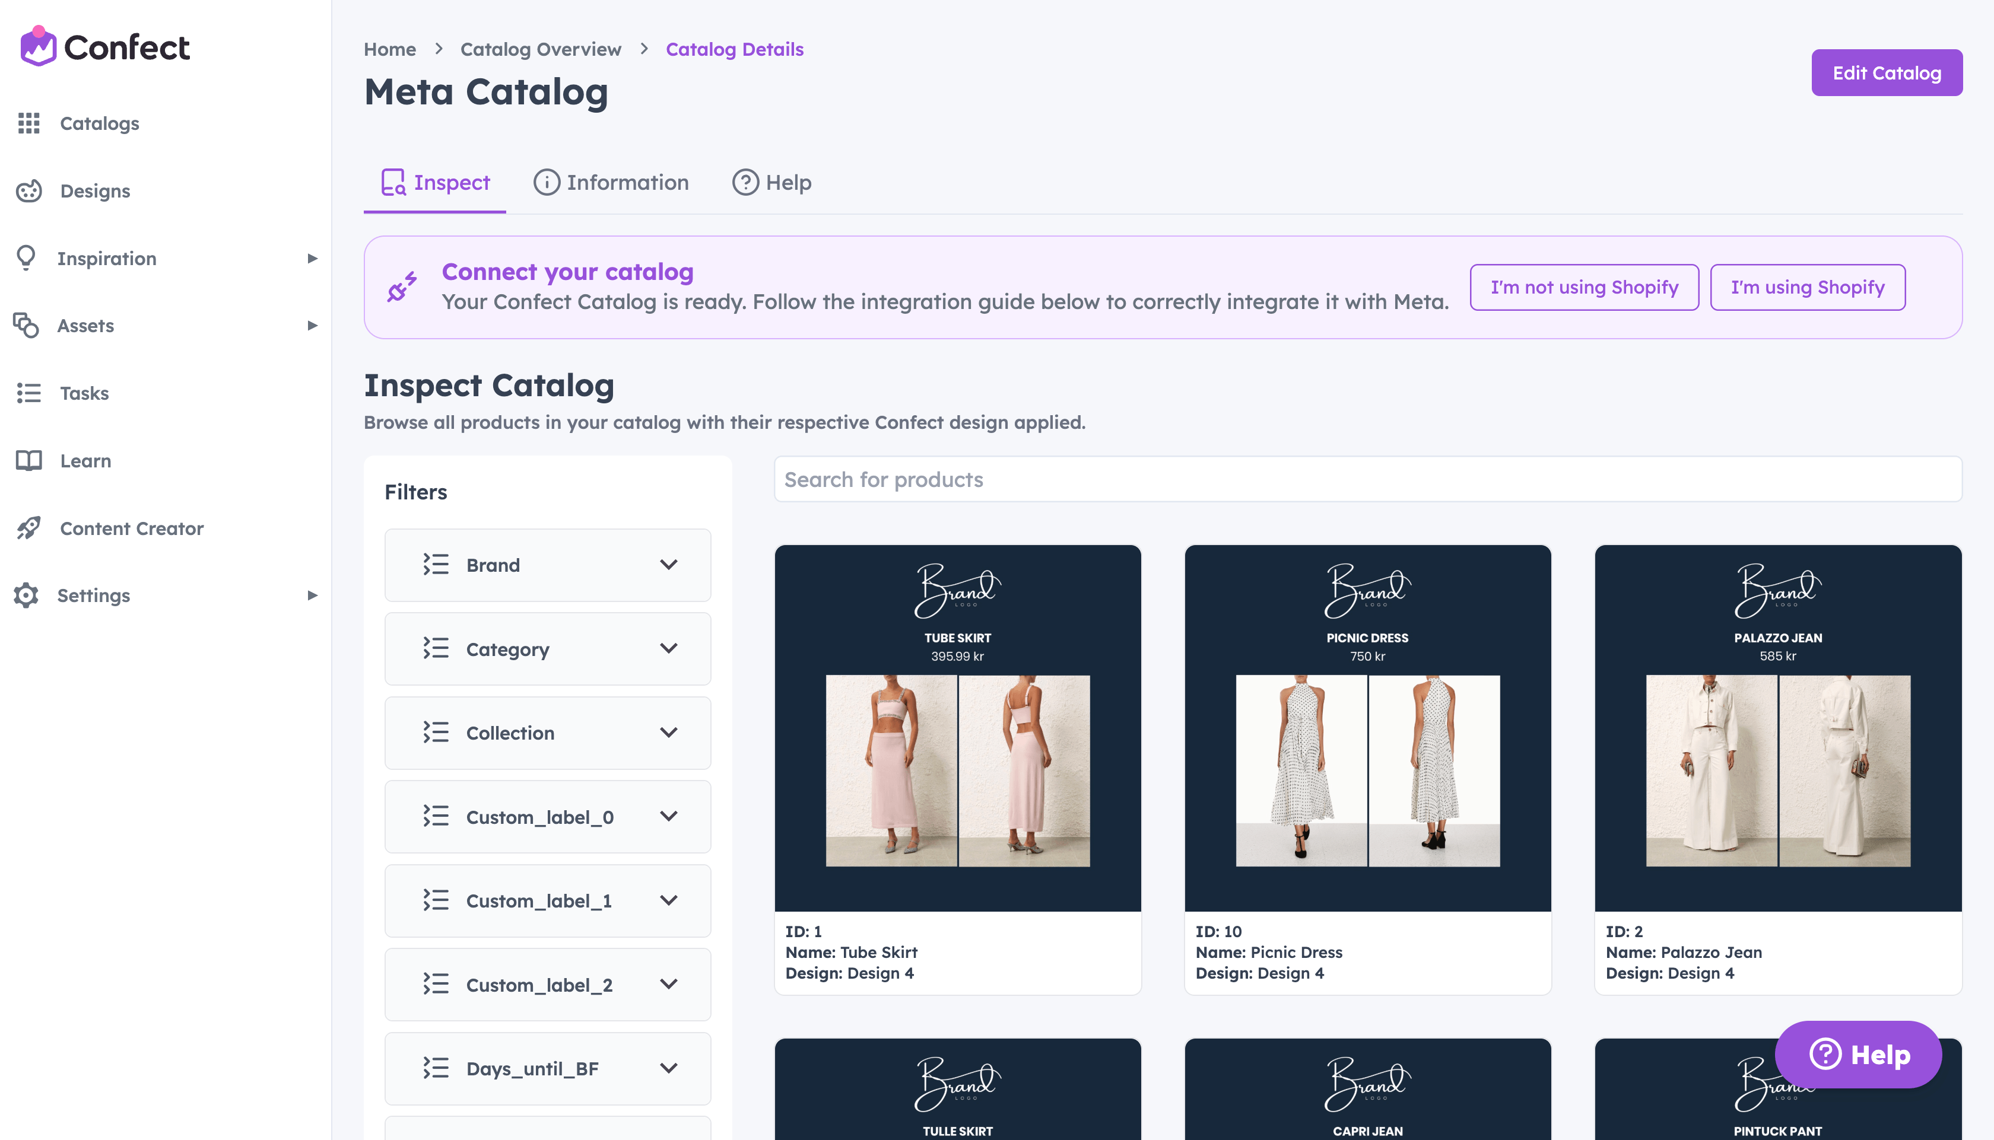Expand the Inspiration submenu arrow
Screen dimensions: 1994x1140
point(313,259)
